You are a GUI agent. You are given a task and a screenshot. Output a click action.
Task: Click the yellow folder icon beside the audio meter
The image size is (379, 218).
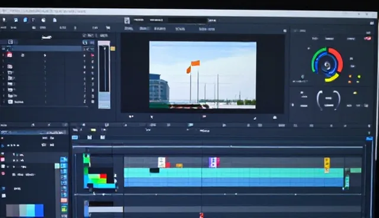coord(113,49)
